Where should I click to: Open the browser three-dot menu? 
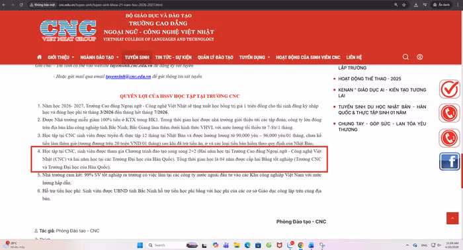pyautogui.click(x=458, y=5)
